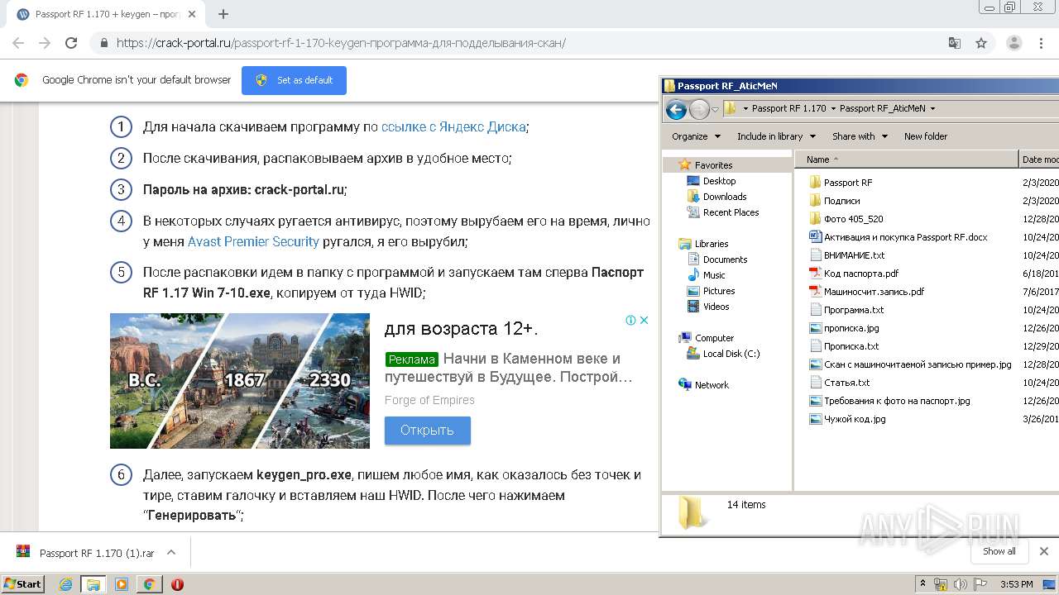Select Программа.txt file

pyautogui.click(x=846, y=310)
